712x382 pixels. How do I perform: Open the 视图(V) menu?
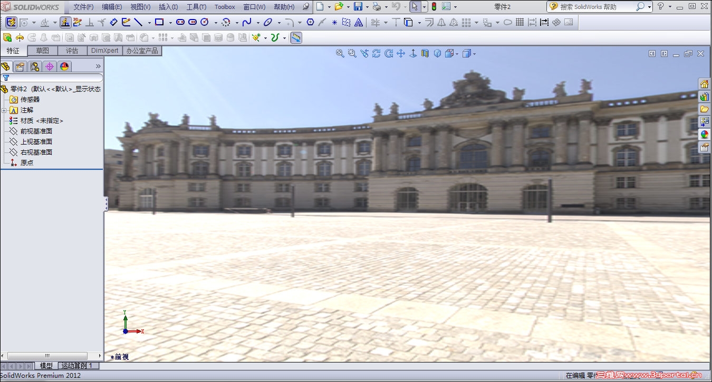[140, 7]
